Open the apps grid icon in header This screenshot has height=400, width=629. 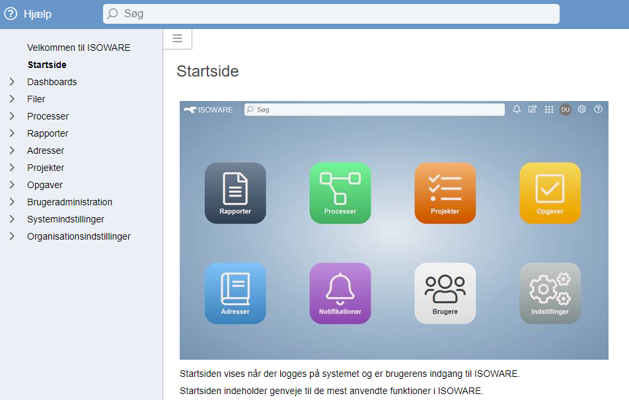549,110
